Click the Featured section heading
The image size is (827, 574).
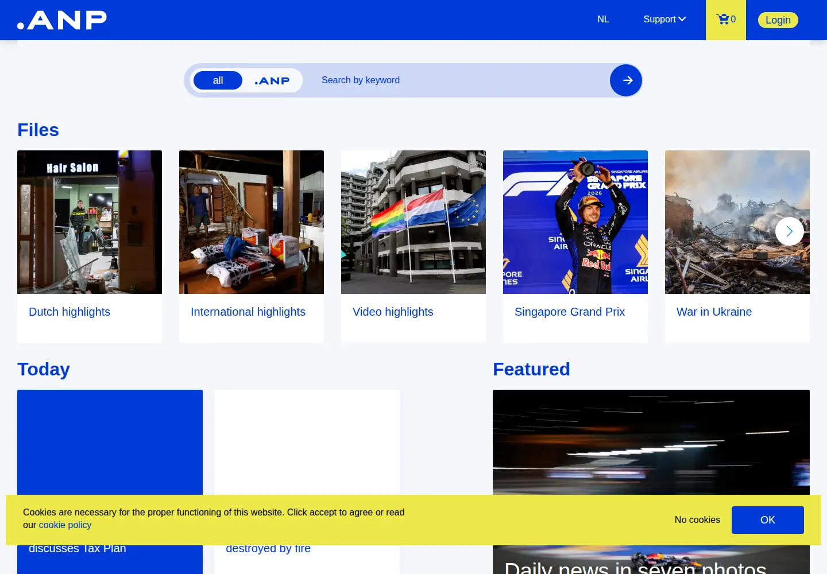click(531, 369)
